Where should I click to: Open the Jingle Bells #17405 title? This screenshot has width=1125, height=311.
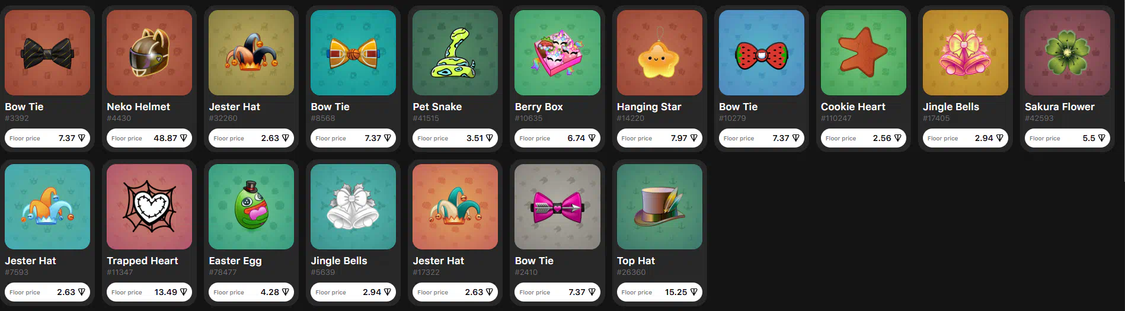point(951,107)
